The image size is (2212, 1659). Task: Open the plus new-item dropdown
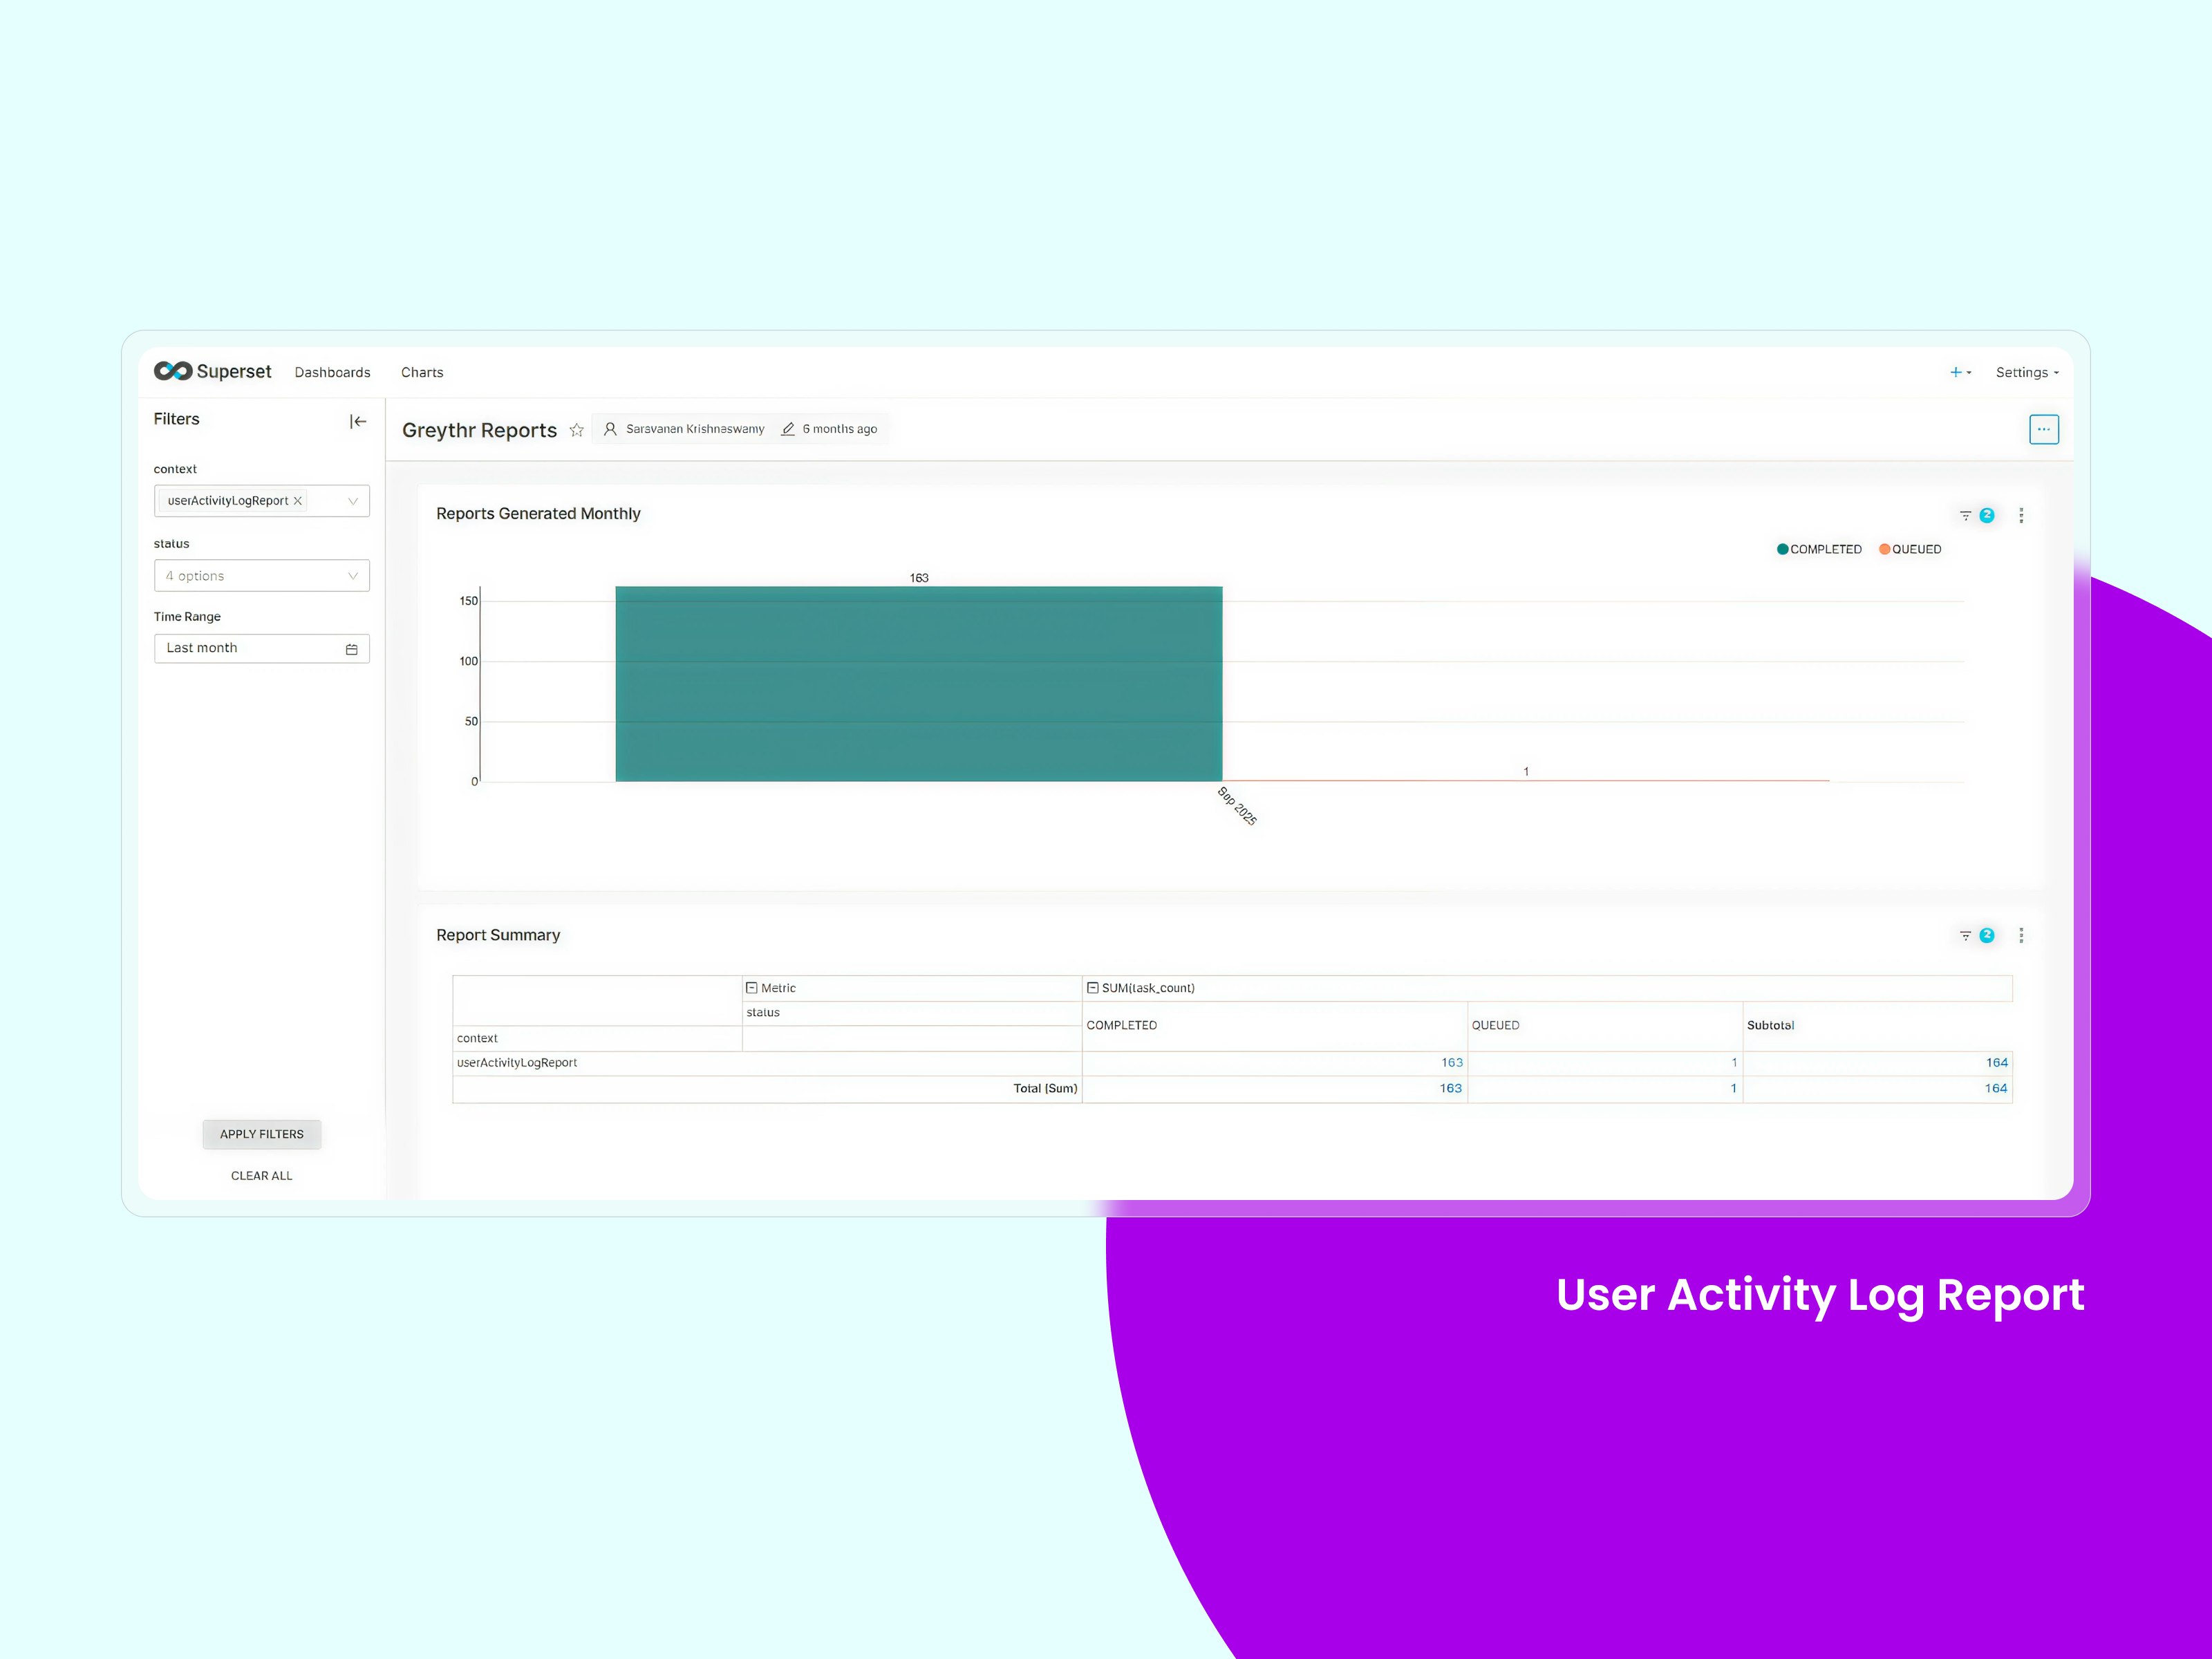(1959, 372)
